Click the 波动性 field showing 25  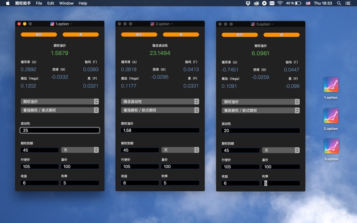59,130
